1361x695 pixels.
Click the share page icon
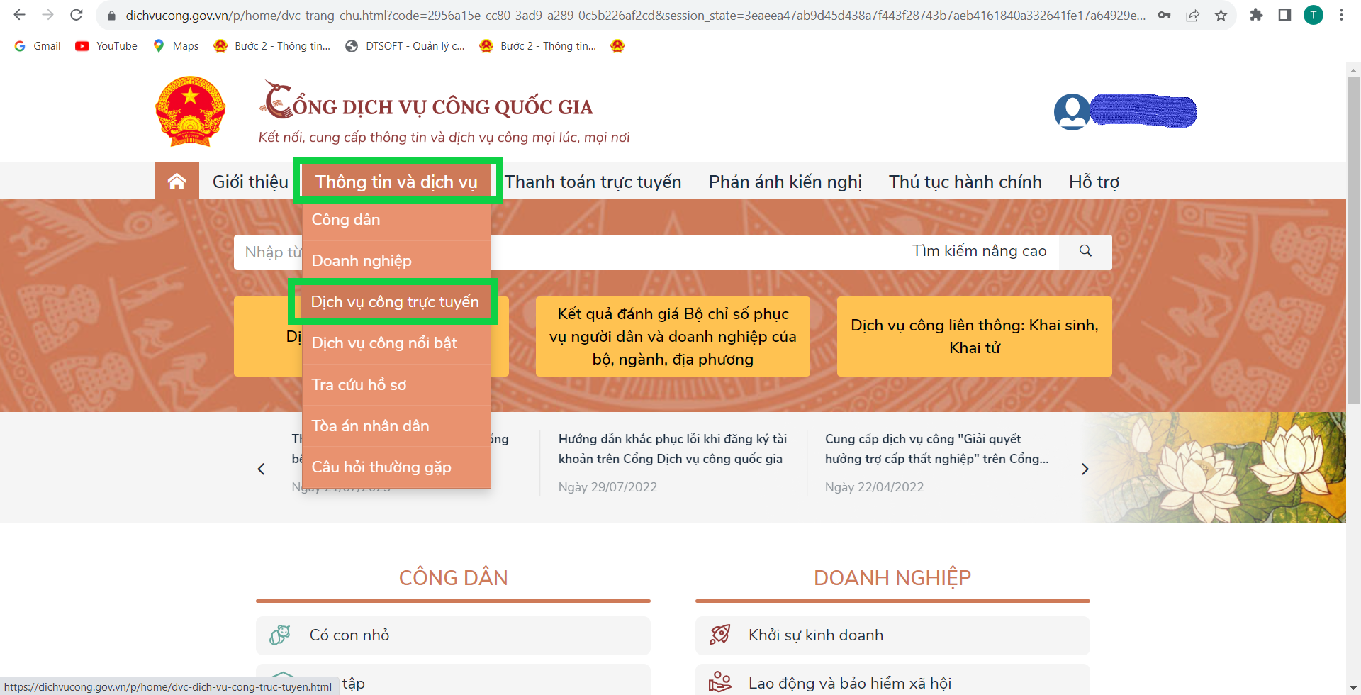[1192, 15]
